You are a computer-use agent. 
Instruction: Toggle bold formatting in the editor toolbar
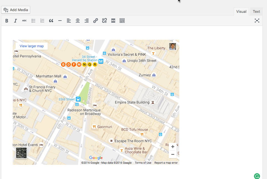[7, 21]
